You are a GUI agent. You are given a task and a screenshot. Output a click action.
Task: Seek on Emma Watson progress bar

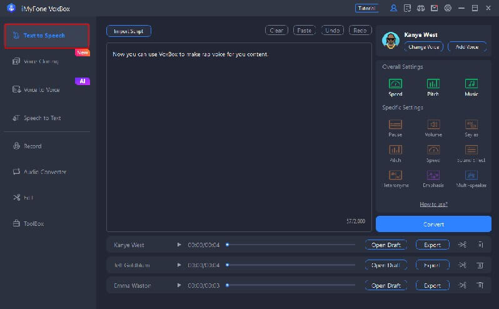coord(291,285)
